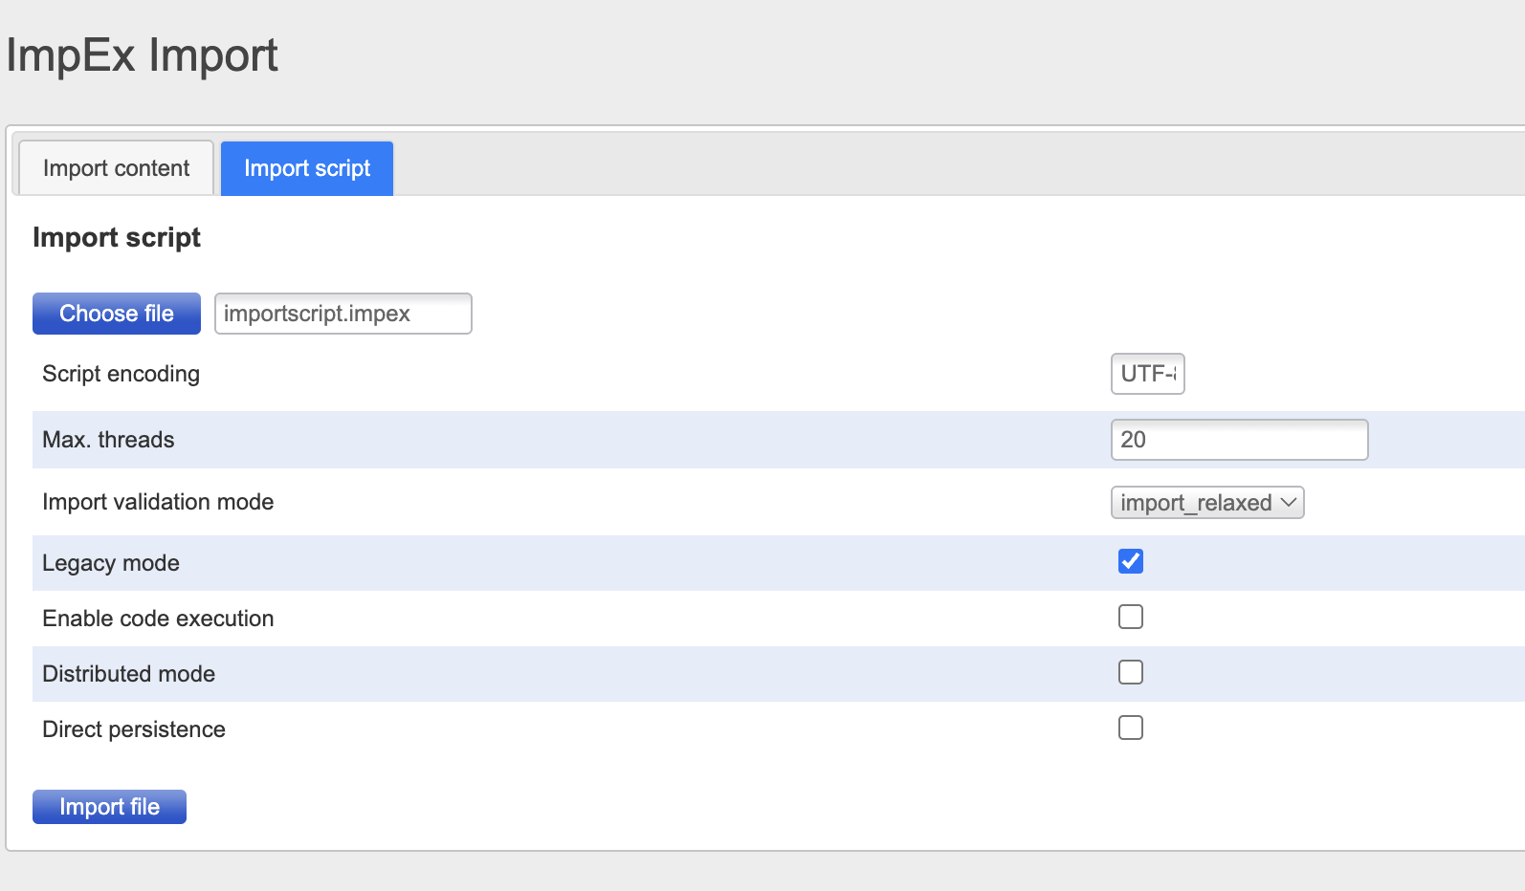Click the Enable code execution label
Viewport: 1525px width, 891px height.
click(x=158, y=619)
